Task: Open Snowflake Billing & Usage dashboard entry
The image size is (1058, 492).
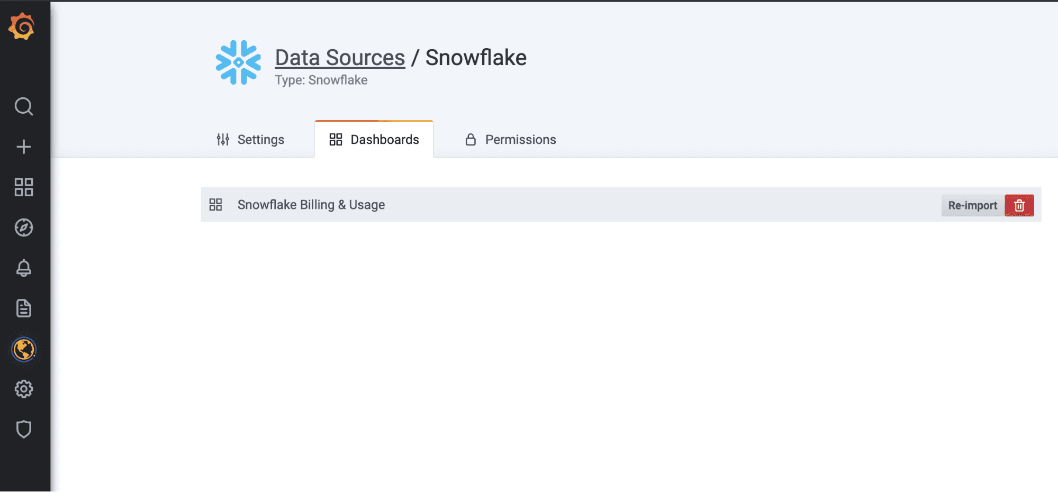Action: pos(311,205)
